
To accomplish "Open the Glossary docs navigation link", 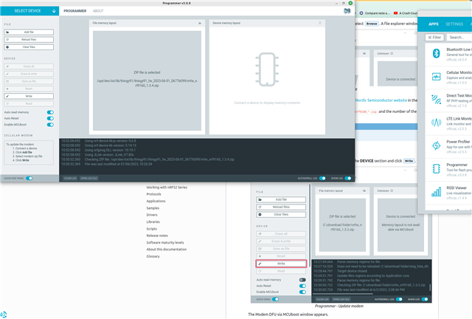I will [x=153, y=256].
